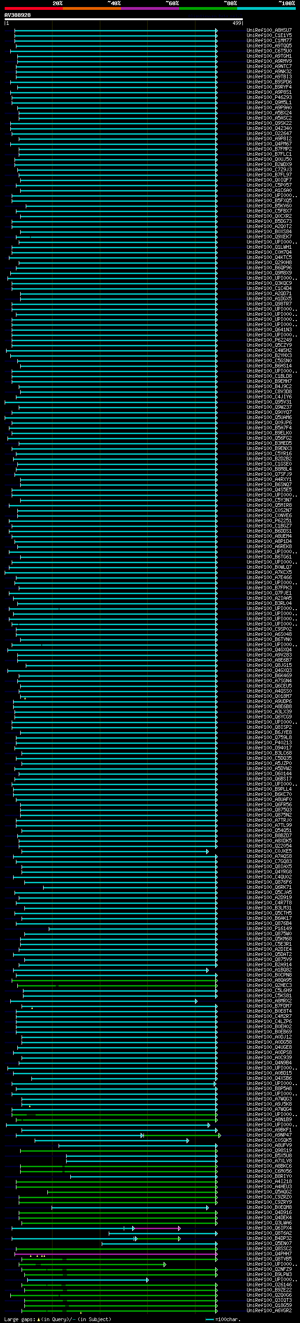Click the short alignment bar for UniRef100_A8MRX2
This screenshot has height=1323, width=300.
[x=104, y=1001]
